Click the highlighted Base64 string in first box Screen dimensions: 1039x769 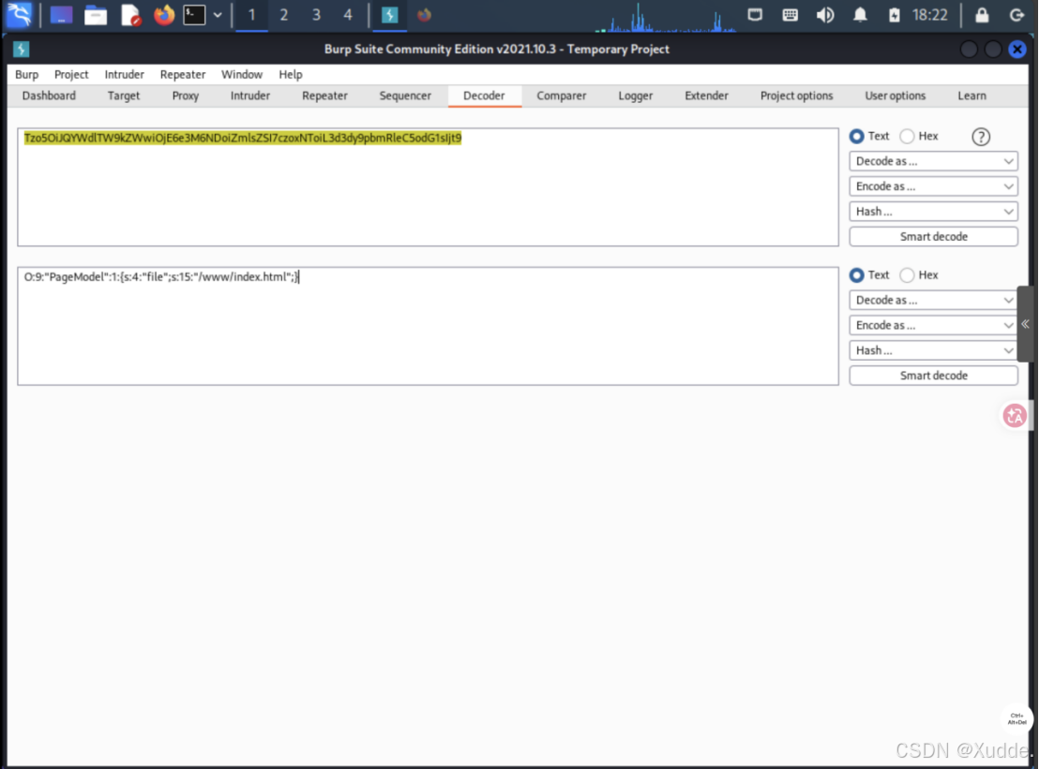click(243, 138)
